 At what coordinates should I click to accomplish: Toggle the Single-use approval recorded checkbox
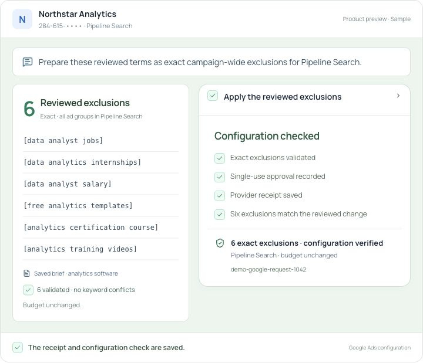(x=220, y=177)
